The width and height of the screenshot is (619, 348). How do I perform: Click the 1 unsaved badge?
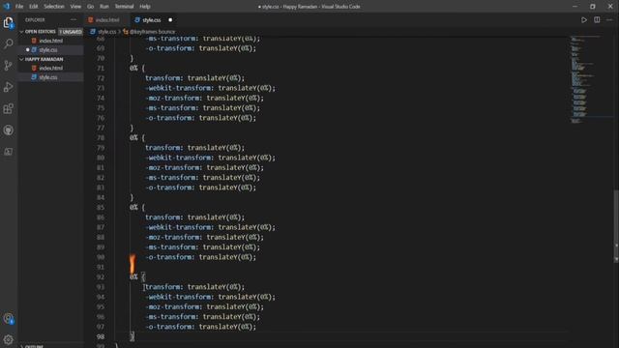click(x=71, y=32)
